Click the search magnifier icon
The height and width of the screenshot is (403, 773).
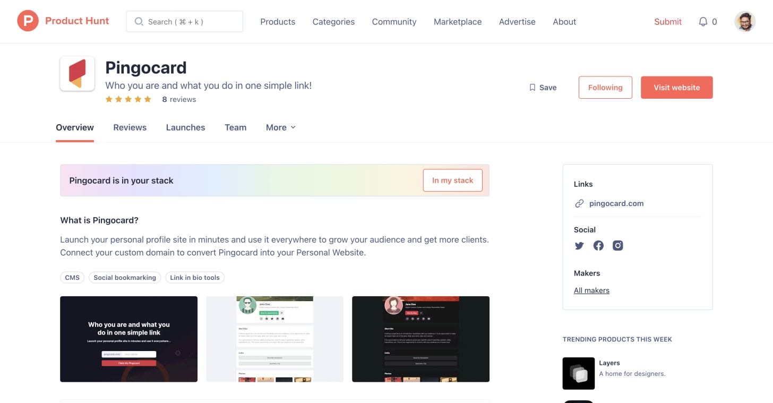click(x=139, y=22)
